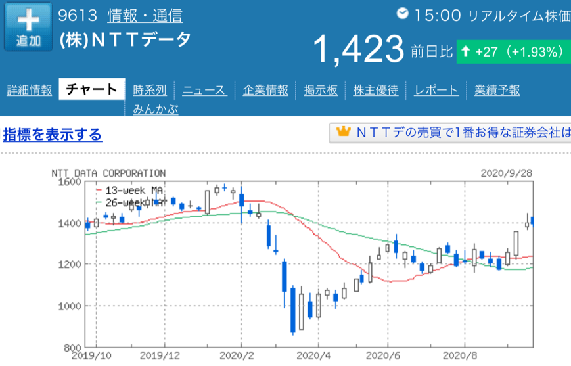Image resolution: width=571 pixels, height=366 pixels.
Task: Click the 13-week MA legend entry
Action: point(129,190)
